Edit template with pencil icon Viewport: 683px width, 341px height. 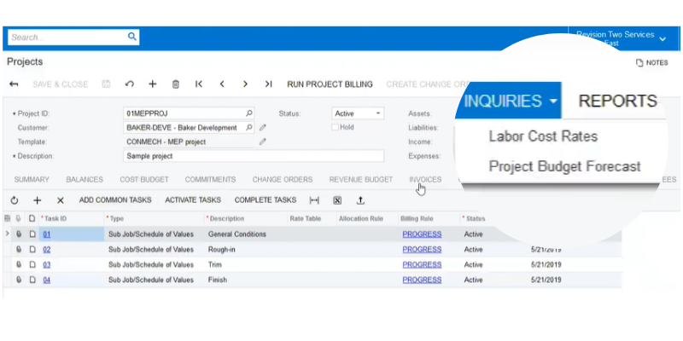(x=262, y=142)
